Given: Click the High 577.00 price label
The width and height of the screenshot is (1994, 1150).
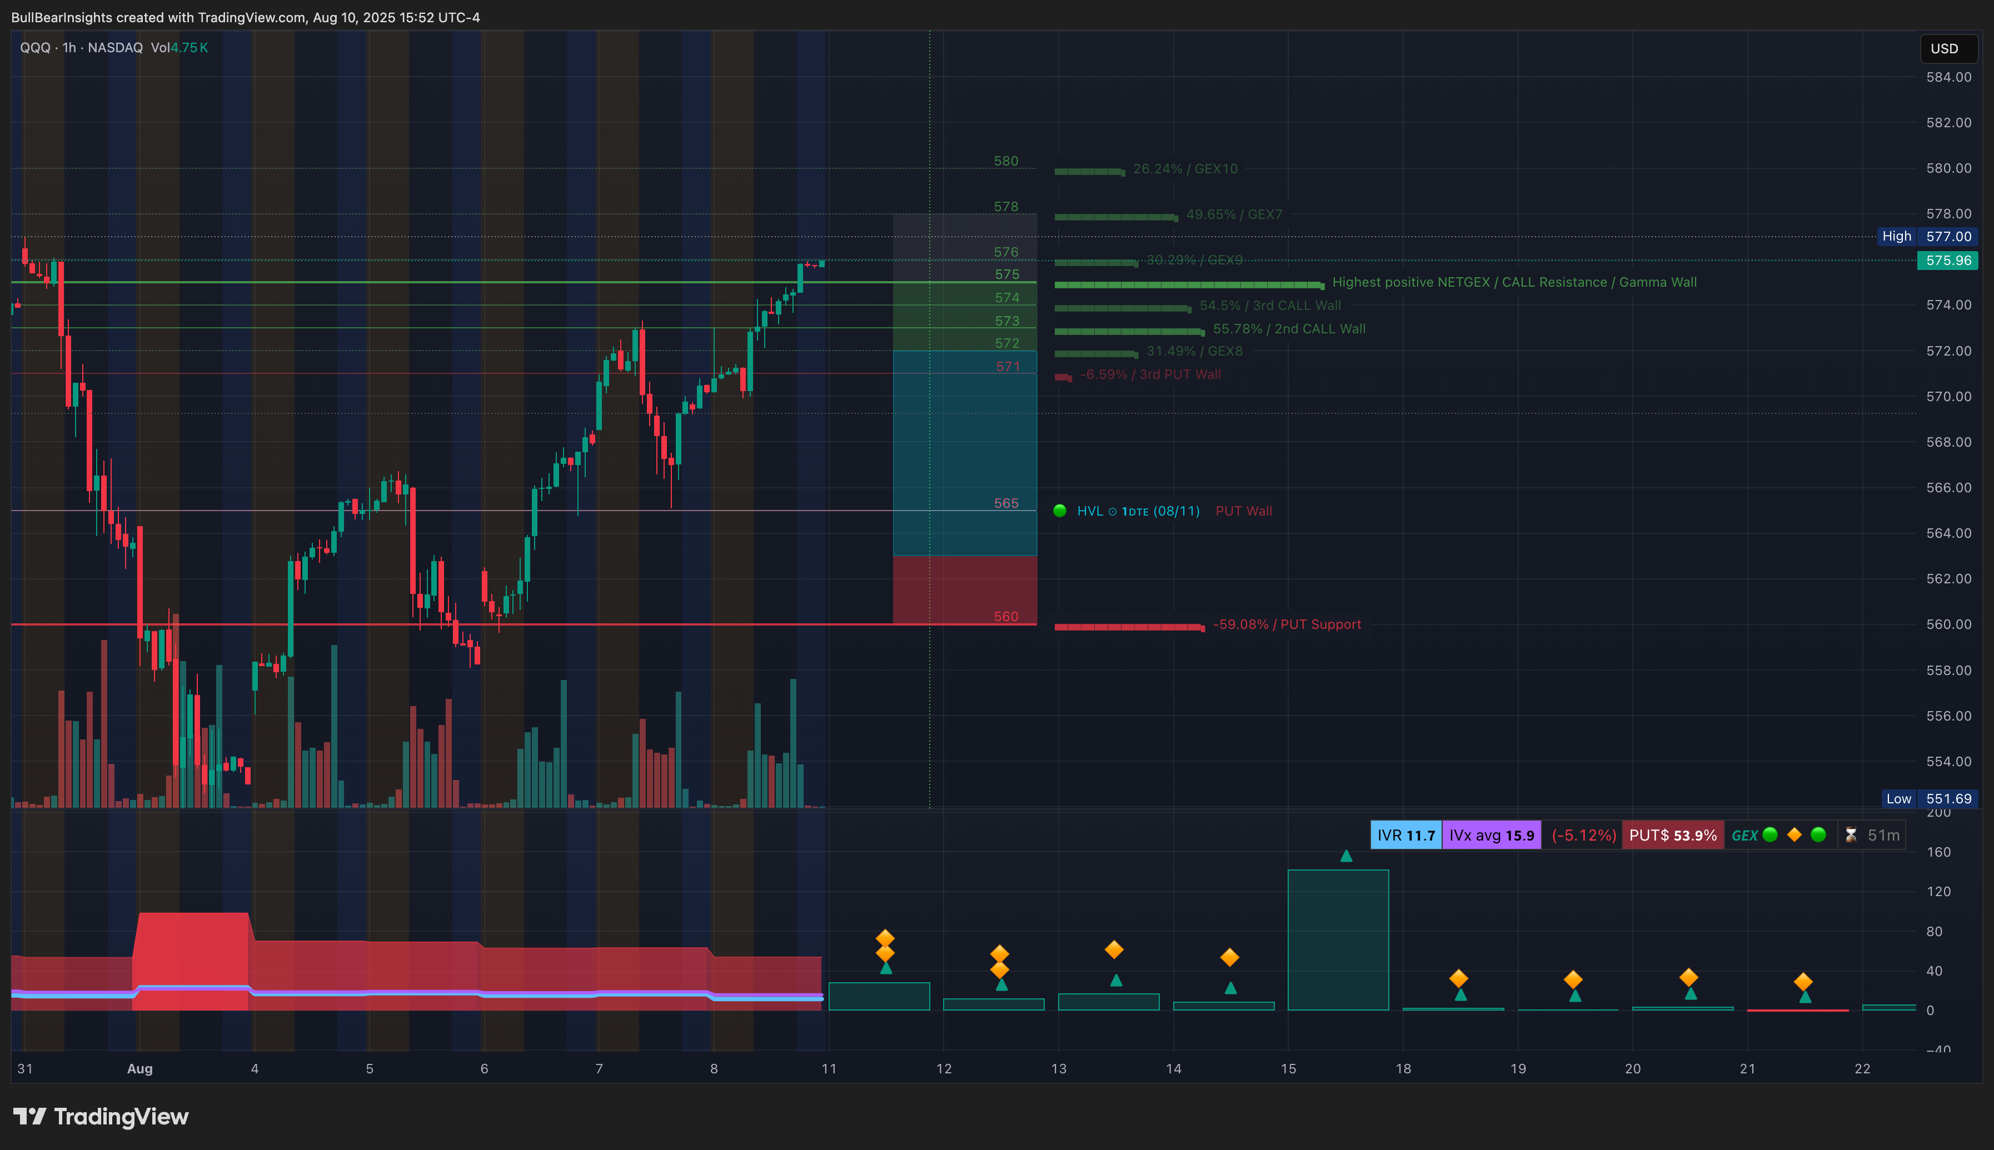Looking at the screenshot, I should point(1928,236).
